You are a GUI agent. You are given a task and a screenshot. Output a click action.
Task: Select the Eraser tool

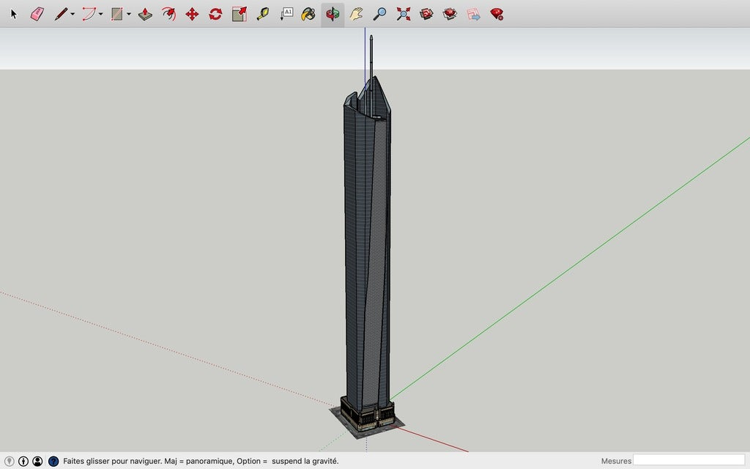pyautogui.click(x=37, y=14)
